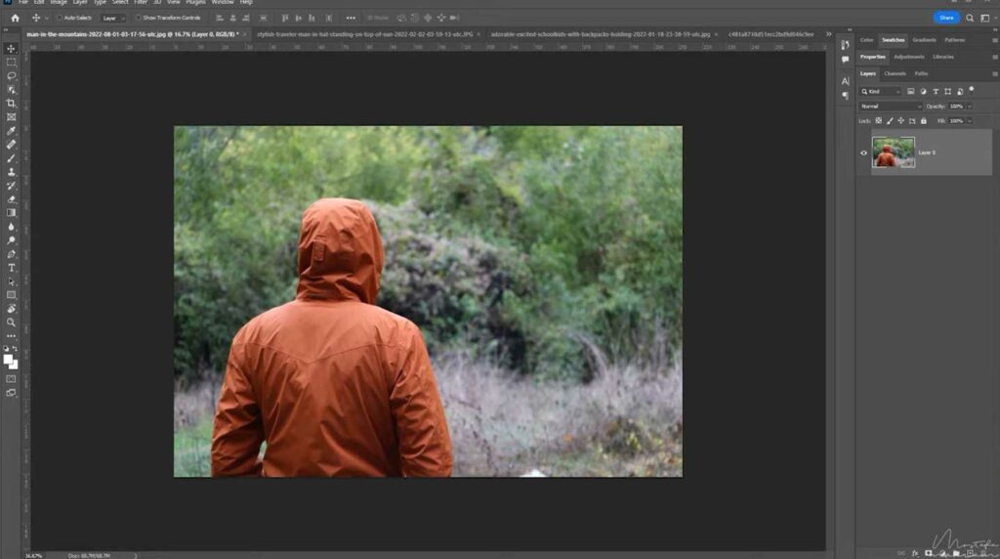This screenshot has height=559, width=1000.
Task: Select the Brush tool
Action: point(11,158)
